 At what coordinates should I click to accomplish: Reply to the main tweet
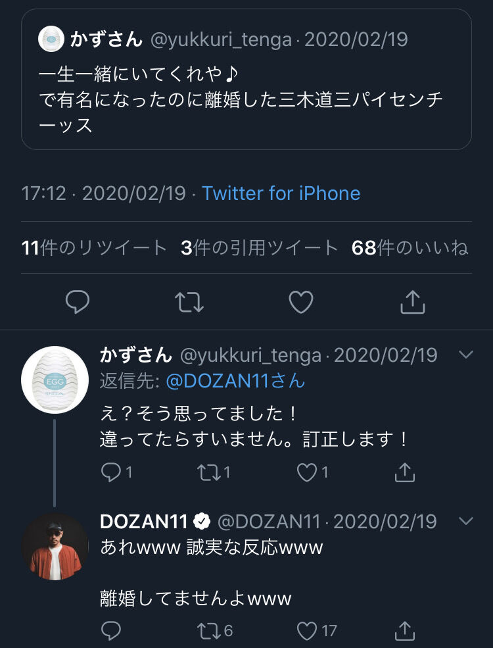click(78, 302)
